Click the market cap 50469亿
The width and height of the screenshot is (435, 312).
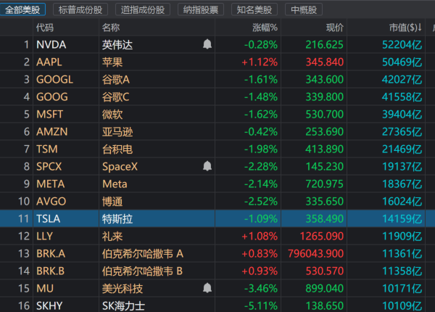[402, 62]
